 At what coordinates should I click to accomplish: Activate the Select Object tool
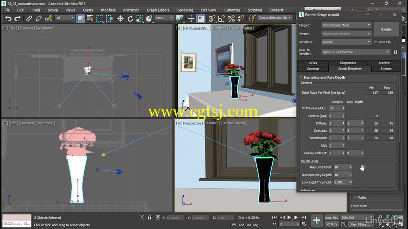[x=81, y=18]
